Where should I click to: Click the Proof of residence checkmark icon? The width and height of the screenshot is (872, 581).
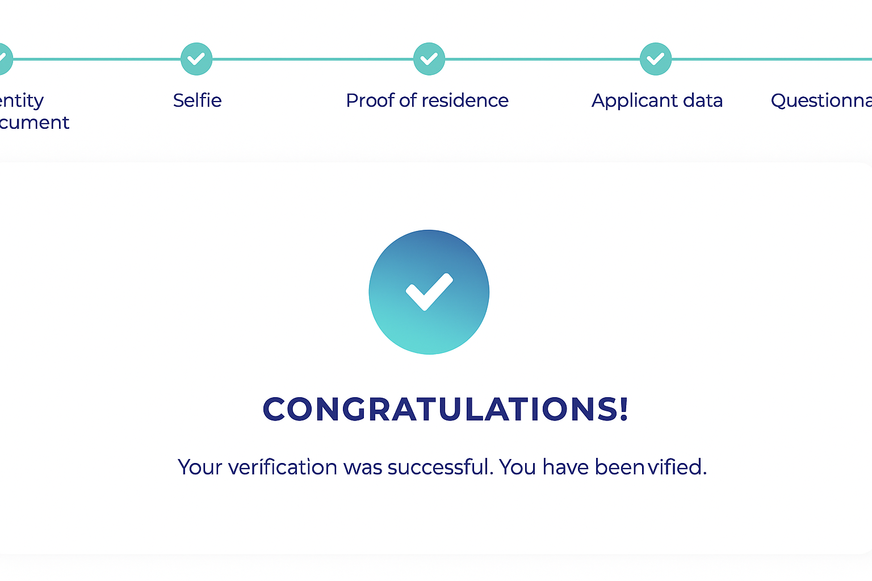pos(429,59)
